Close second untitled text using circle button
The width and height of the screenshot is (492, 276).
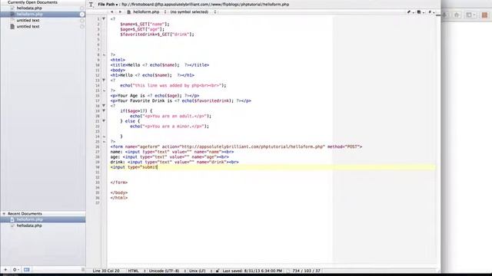82,27
